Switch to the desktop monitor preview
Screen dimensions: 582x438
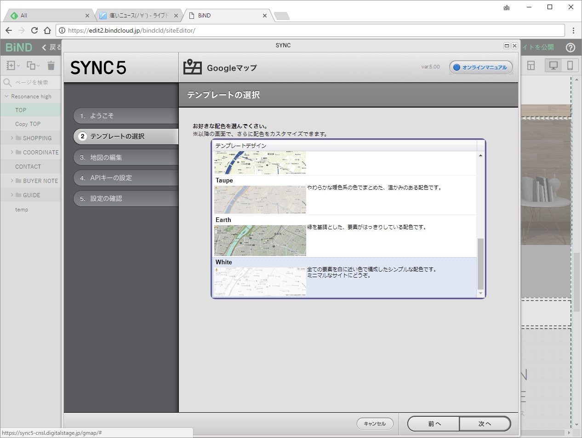coord(553,65)
